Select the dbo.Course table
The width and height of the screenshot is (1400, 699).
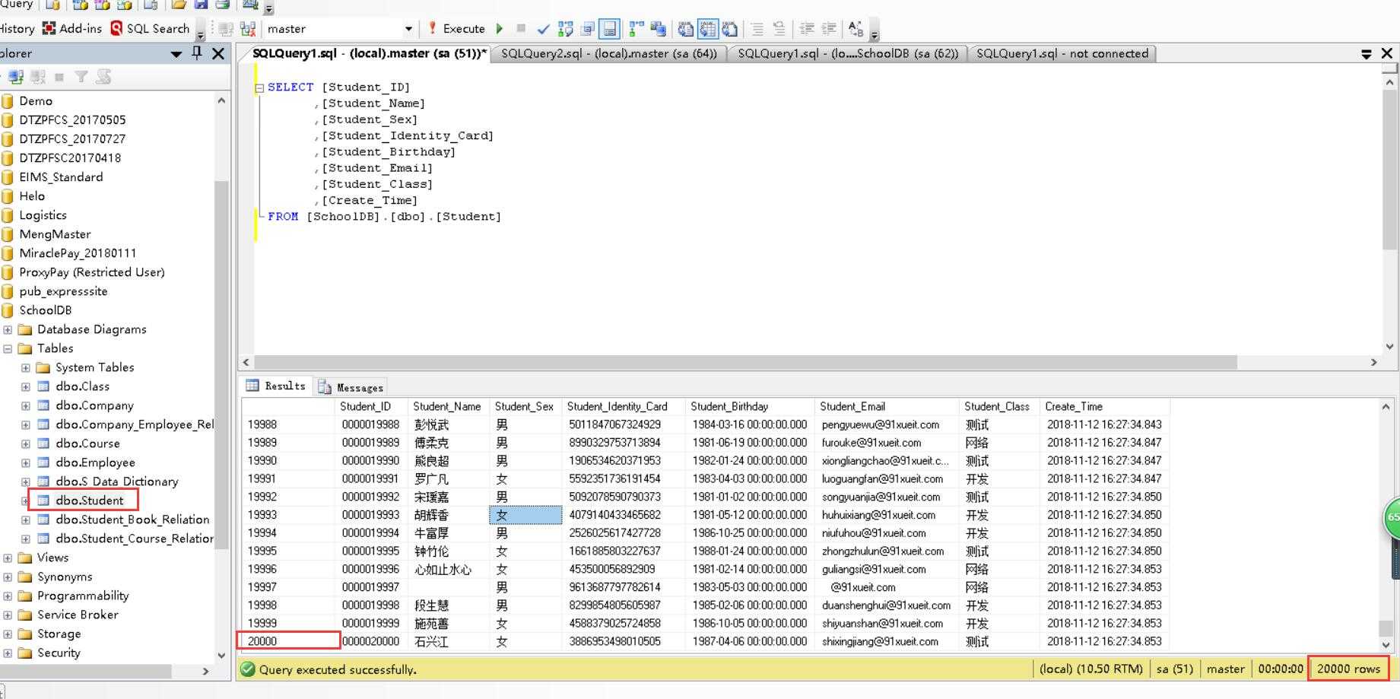click(x=87, y=443)
